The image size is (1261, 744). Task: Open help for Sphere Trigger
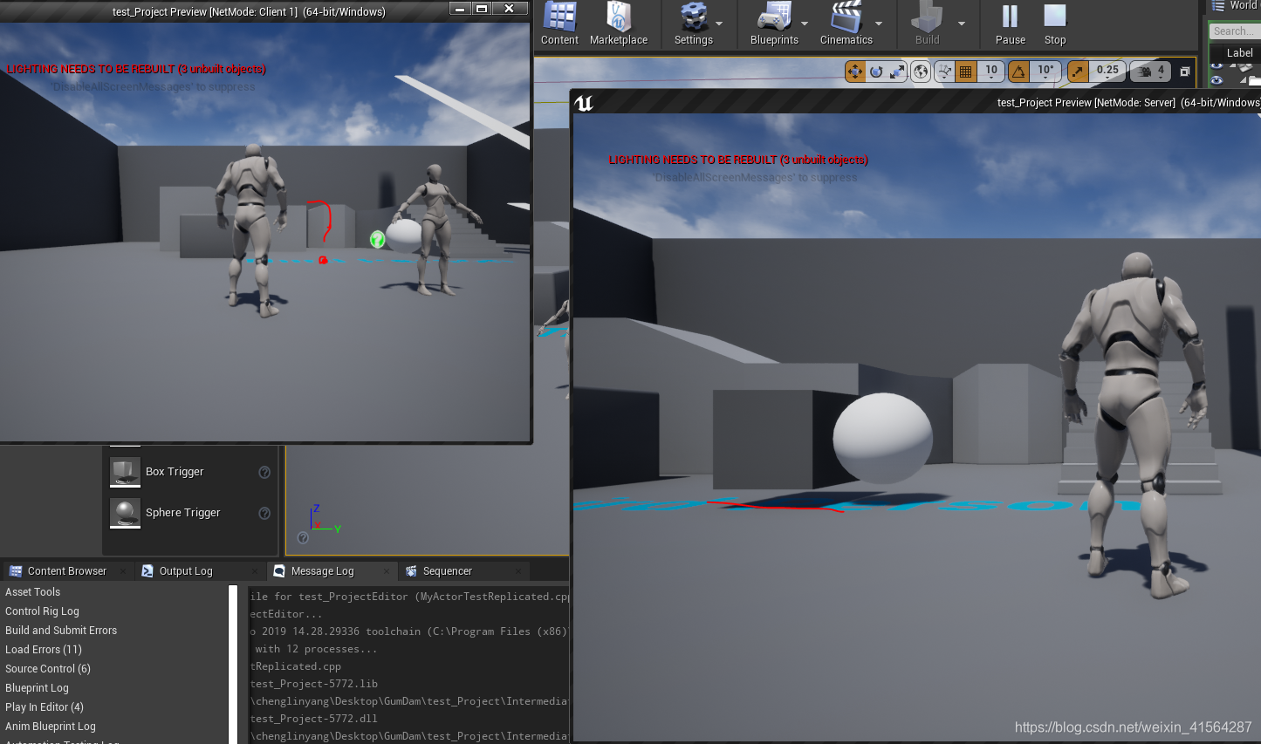point(264,513)
